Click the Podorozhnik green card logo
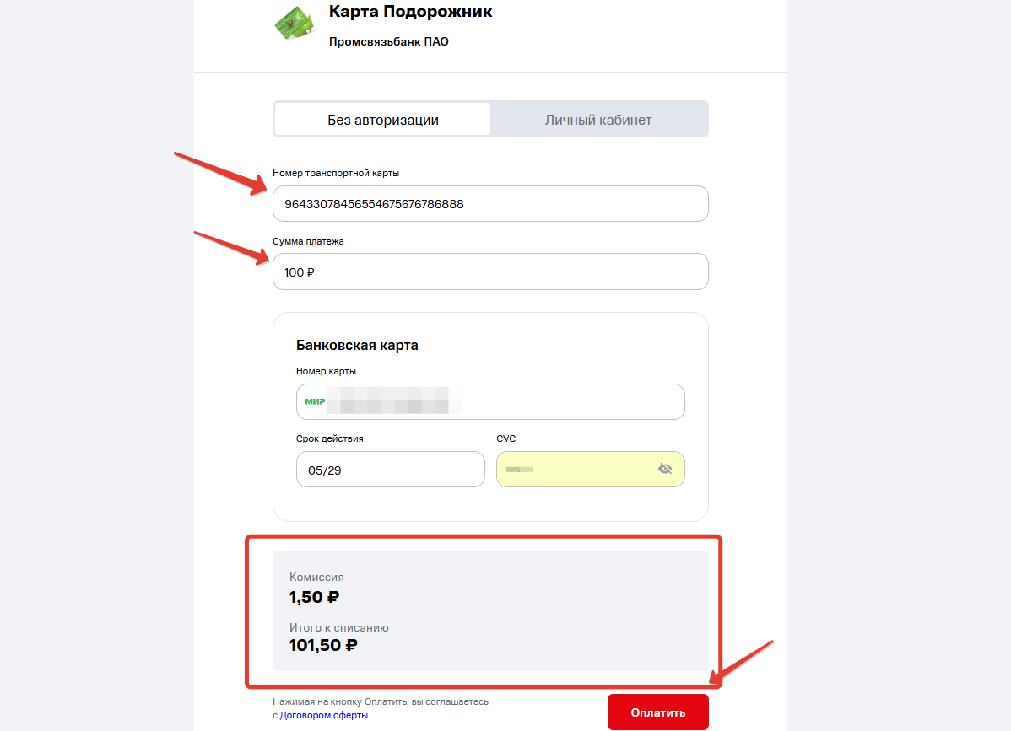This screenshot has width=1011, height=731. pos(294,24)
